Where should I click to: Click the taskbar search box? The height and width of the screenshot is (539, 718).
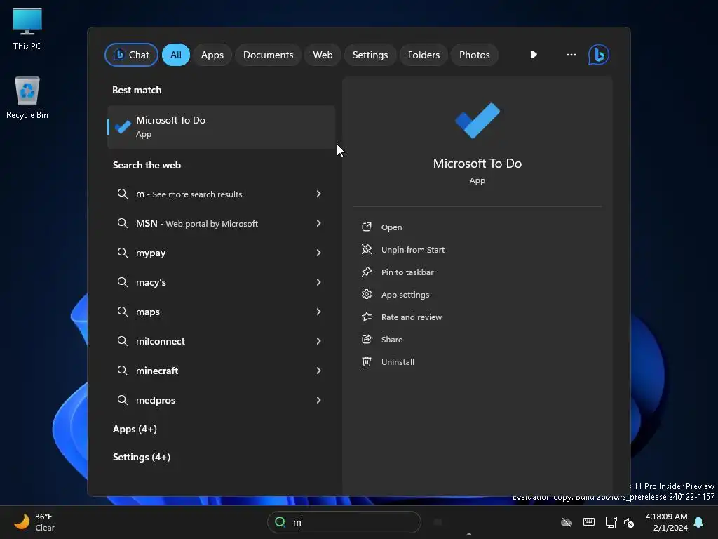tap(344, 522)
